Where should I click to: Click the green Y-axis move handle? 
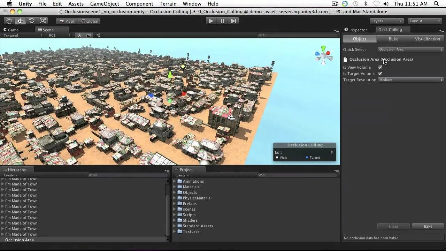point(170,74)
